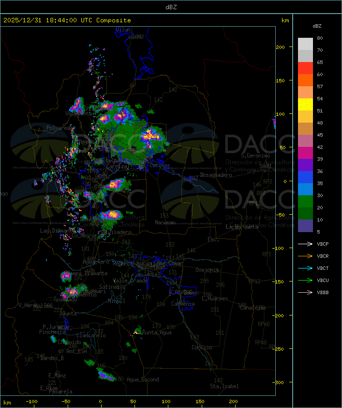Click the Desaguadero map label
This screenshot has height=408, width=342.
(x=216, y=175)
